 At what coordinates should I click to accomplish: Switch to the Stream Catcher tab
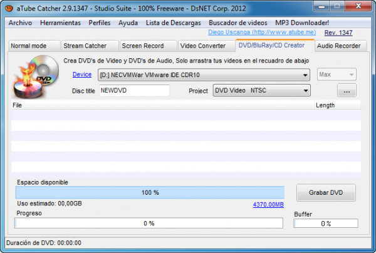click(x=85, y=46)
